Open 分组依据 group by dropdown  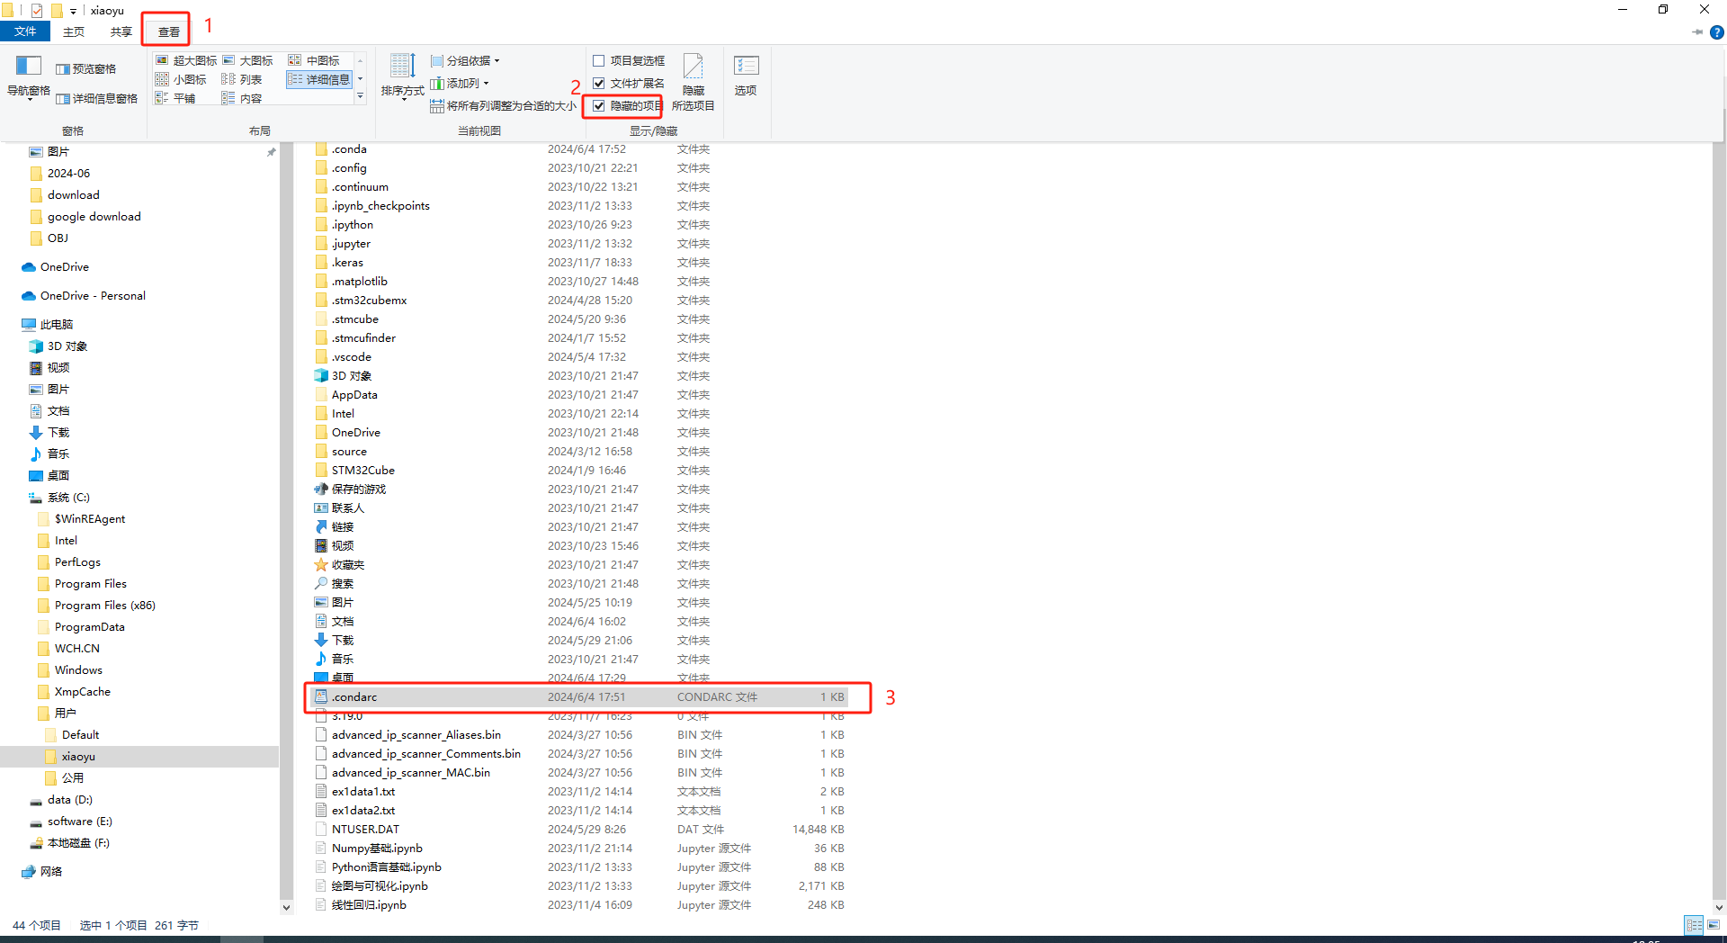pyautogui.click(x=465, y=61)
